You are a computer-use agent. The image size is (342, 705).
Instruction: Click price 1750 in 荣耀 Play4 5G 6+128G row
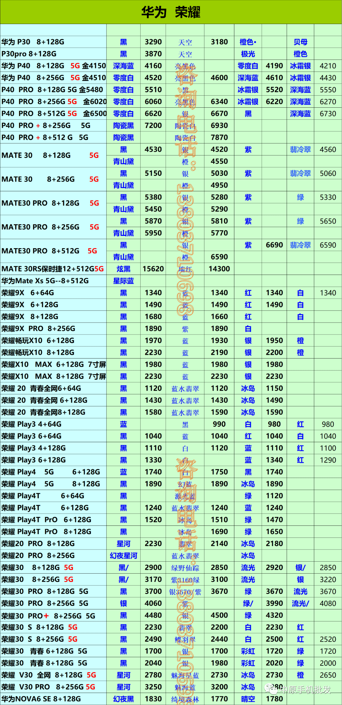click(219, 472)
